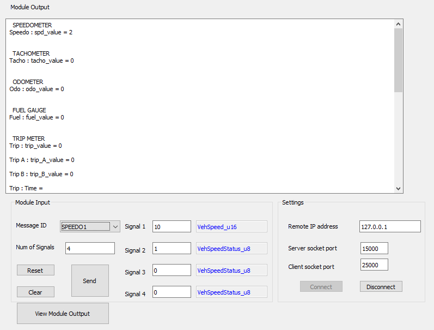Focus the Signal 4 value field
The image size is (434, 330).
tap(172, 292)
